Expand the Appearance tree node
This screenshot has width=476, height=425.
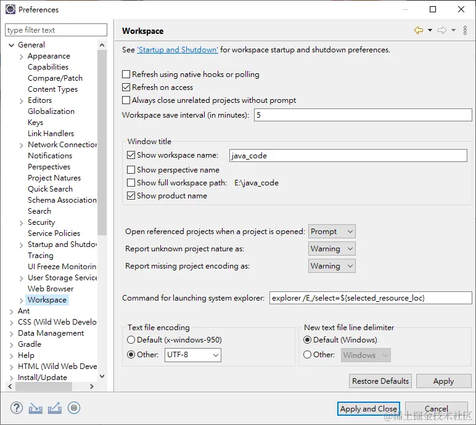21,57
